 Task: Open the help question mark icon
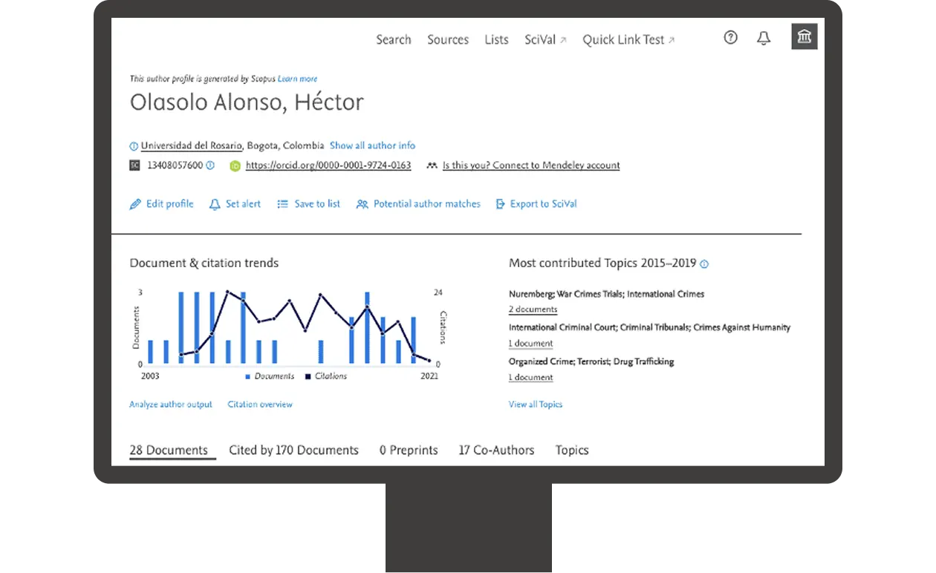tap(730, 38)
